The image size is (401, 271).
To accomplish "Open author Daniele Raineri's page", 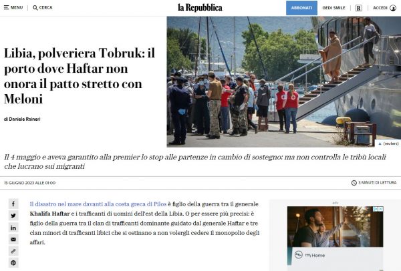I will [x=25, y=119].
